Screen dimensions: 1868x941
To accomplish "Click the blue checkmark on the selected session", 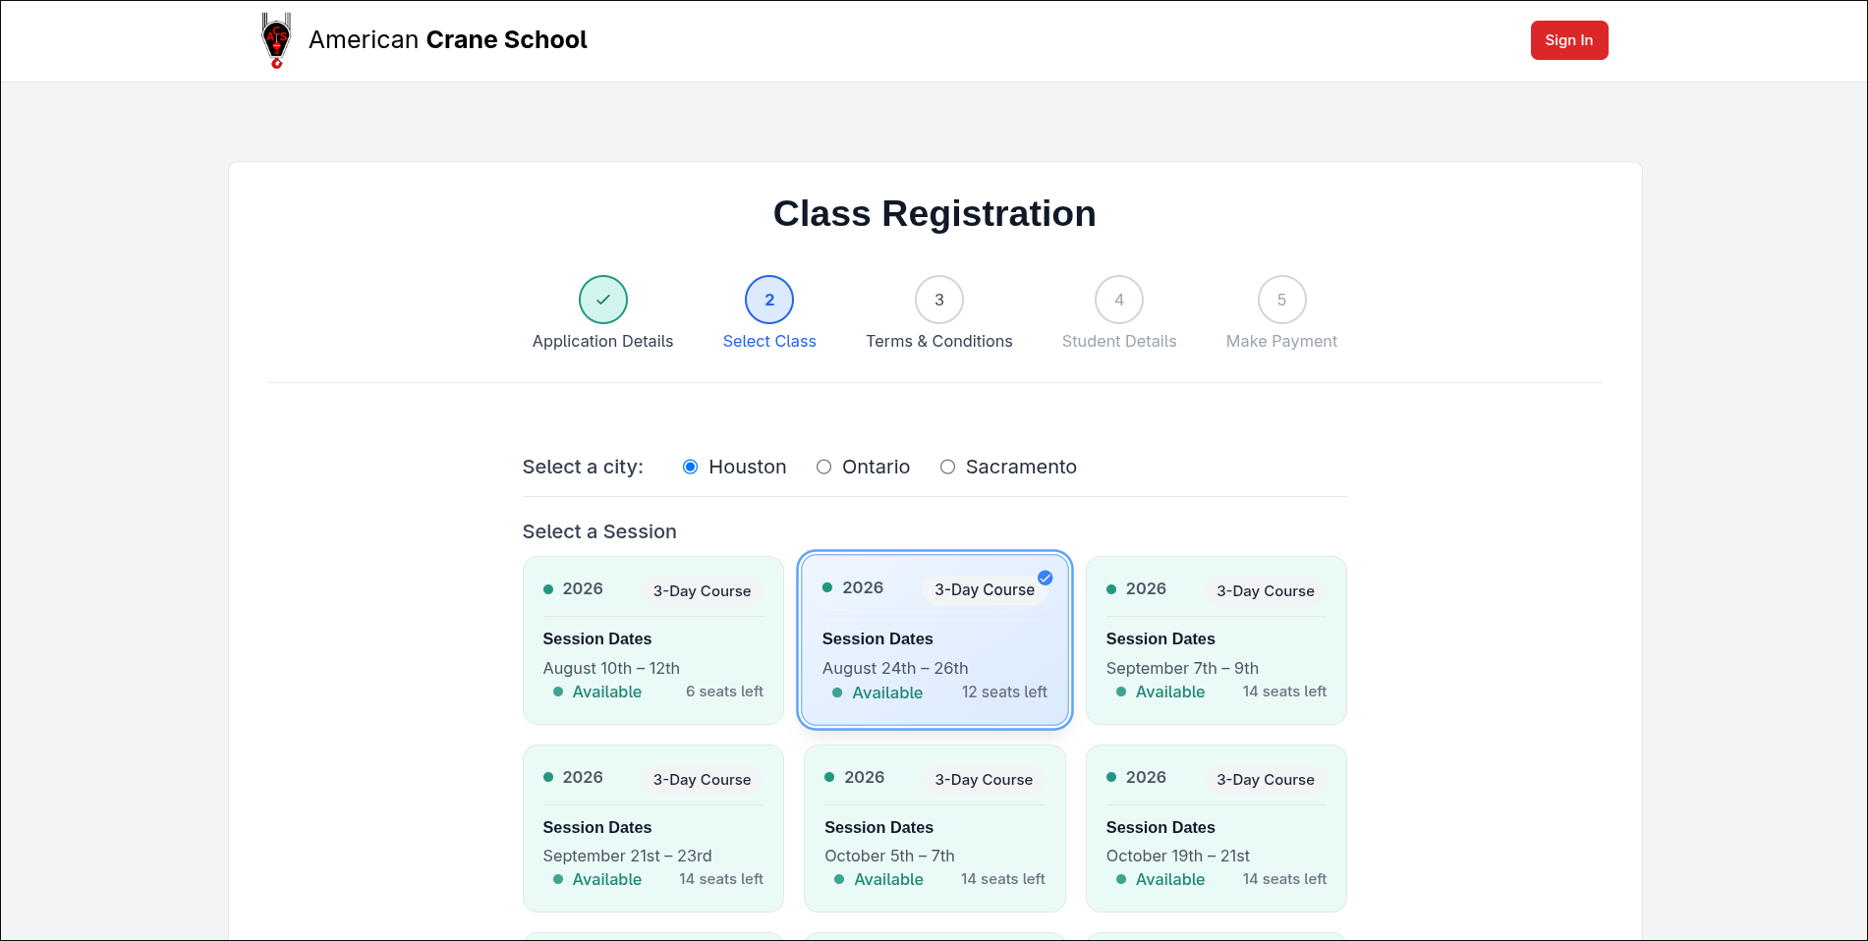I will [1046, 578].
